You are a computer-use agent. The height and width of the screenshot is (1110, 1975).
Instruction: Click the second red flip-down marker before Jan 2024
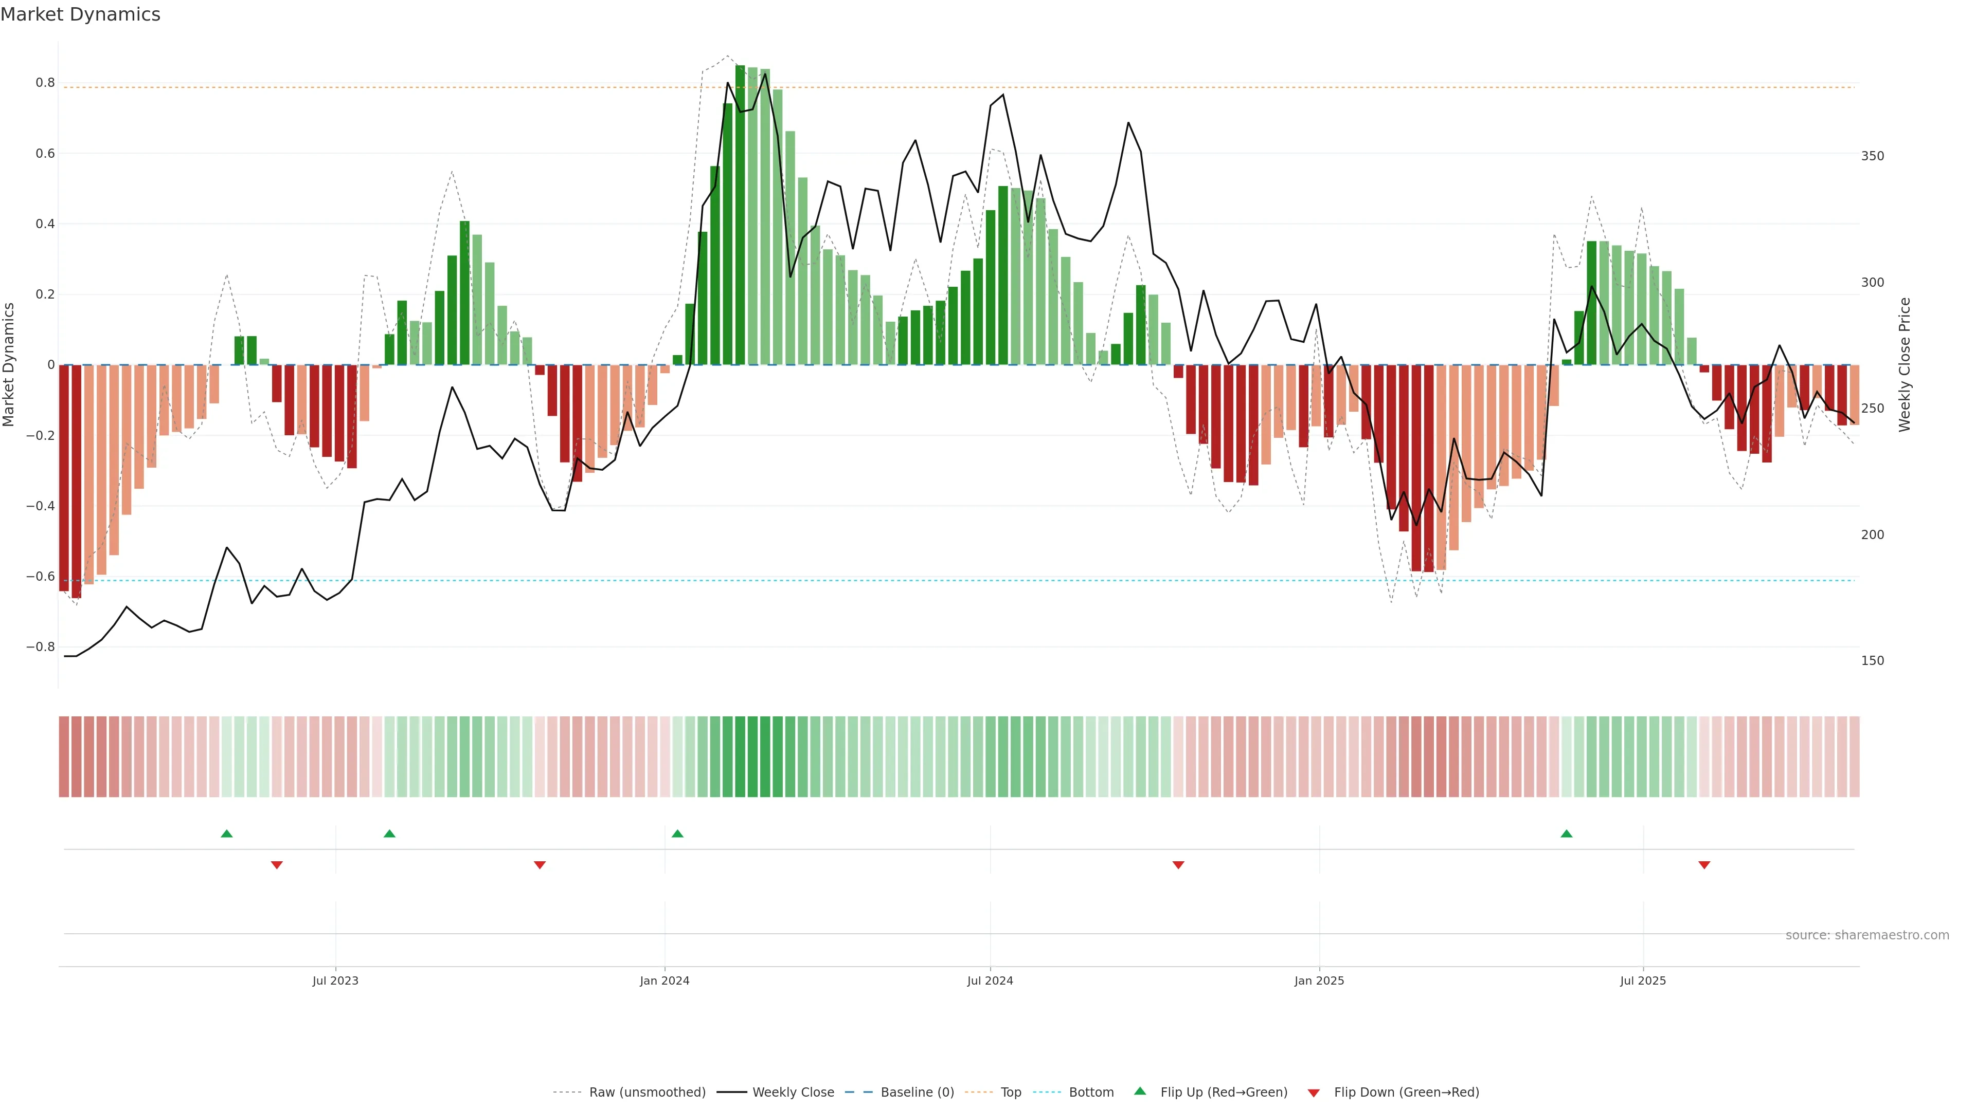pos(539,865)
